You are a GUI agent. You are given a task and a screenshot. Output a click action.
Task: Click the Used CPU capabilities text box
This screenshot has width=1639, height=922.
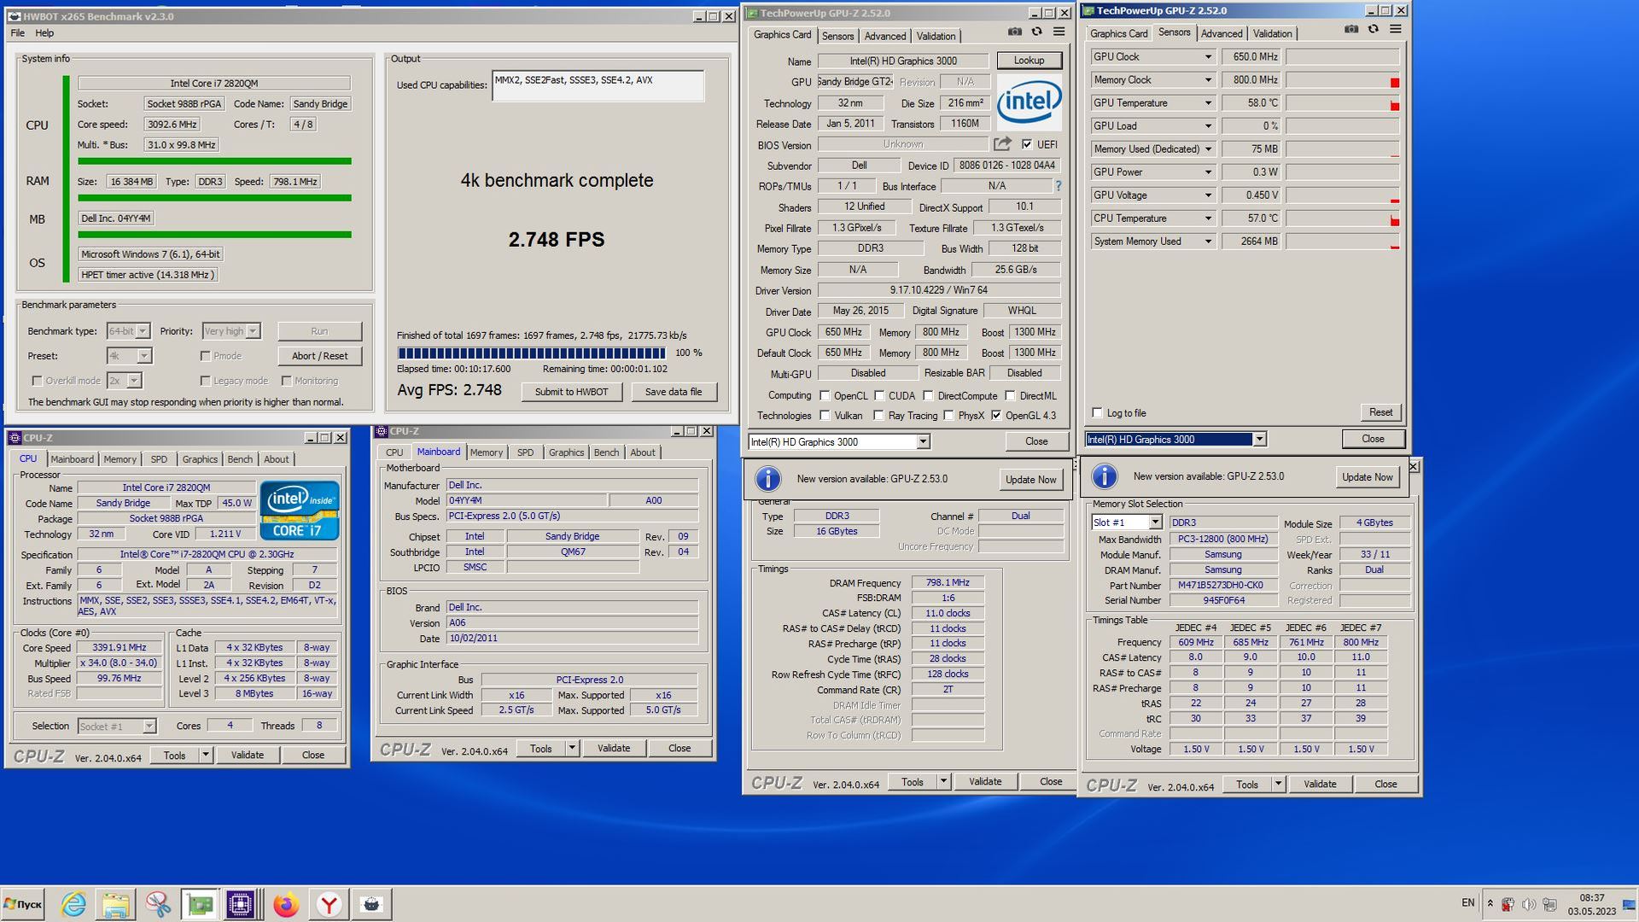click(598, 85)
